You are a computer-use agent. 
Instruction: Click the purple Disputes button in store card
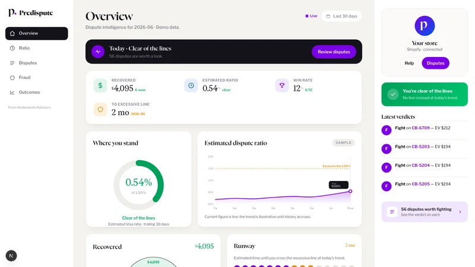[435, 63]
